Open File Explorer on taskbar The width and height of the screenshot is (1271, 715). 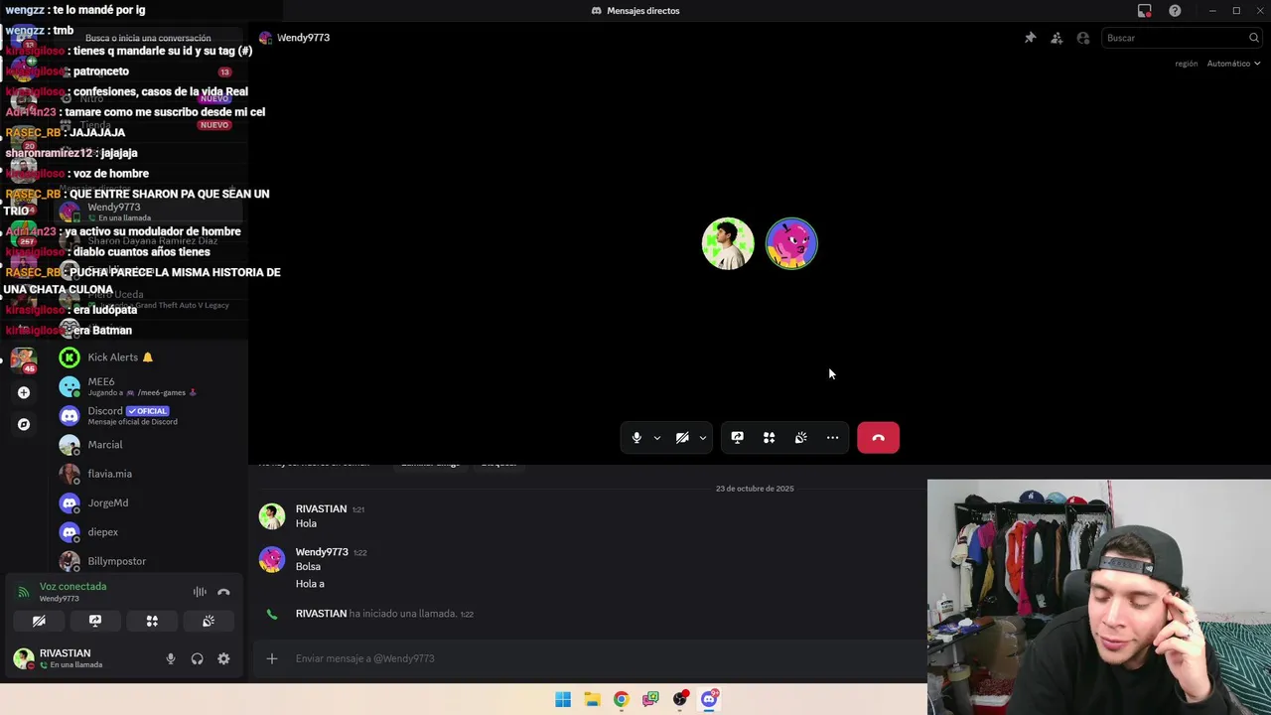592,699
